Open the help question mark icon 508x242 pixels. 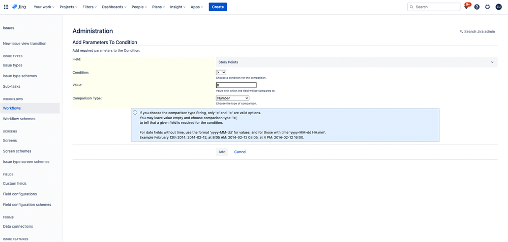[477, 7]
